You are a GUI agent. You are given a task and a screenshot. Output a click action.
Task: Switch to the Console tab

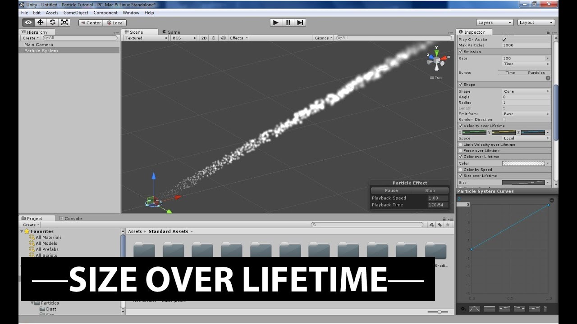pyautogui.click(x=71, y=218)
